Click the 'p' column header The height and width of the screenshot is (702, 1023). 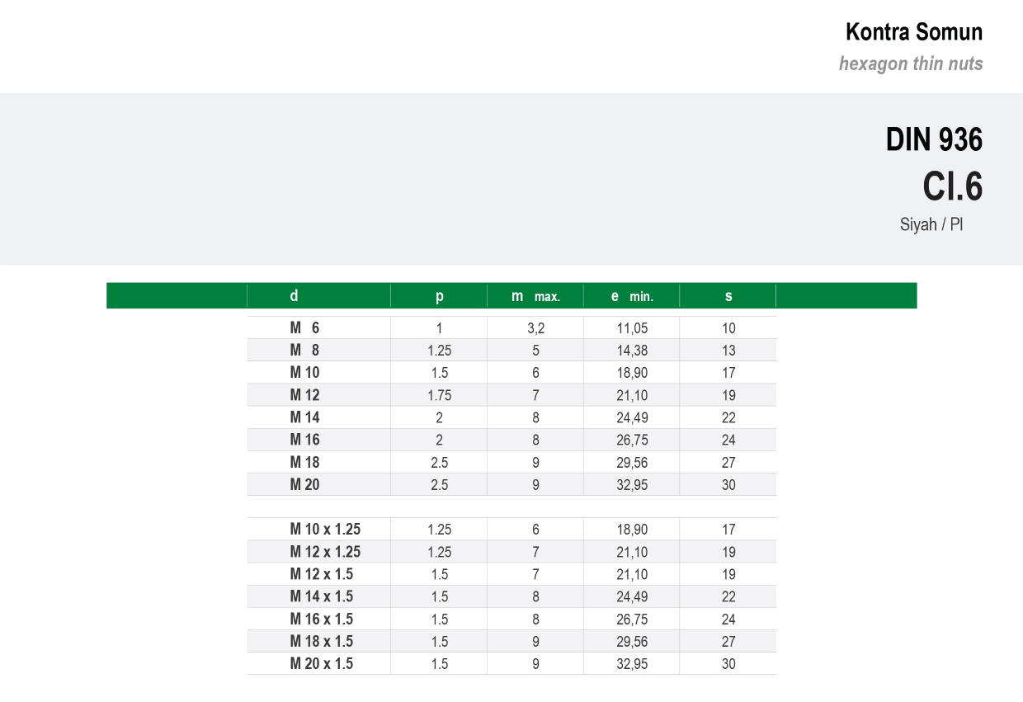tap(439, 296)
